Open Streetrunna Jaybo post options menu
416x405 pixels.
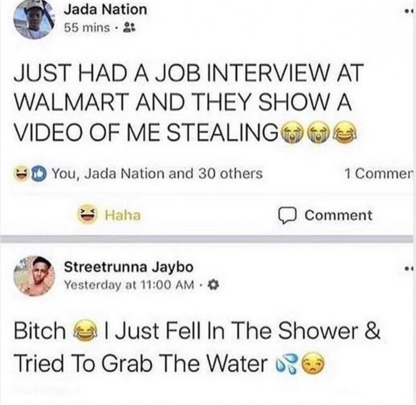(x=409, y=269)
